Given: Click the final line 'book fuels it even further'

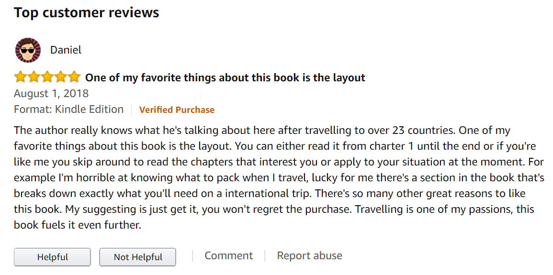Looking at the screenshot, I should coord(78,225).
